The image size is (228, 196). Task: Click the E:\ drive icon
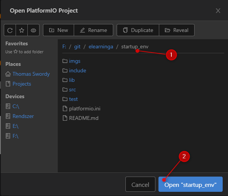[8, 126]
